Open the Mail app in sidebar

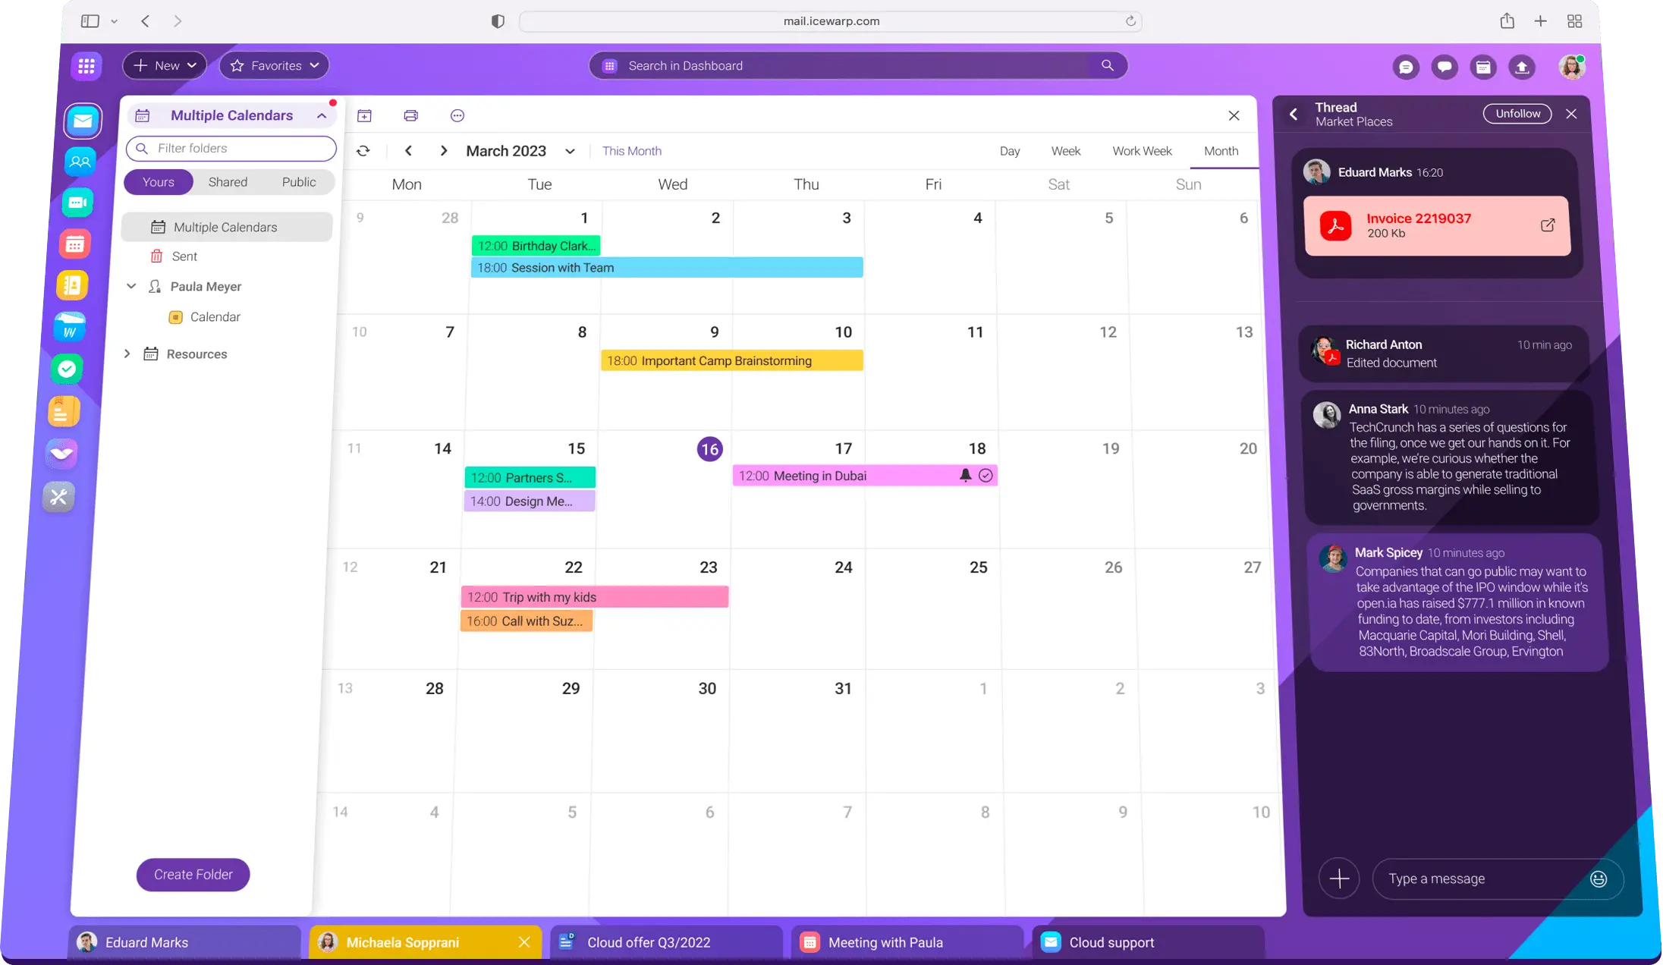coord(83,121)
